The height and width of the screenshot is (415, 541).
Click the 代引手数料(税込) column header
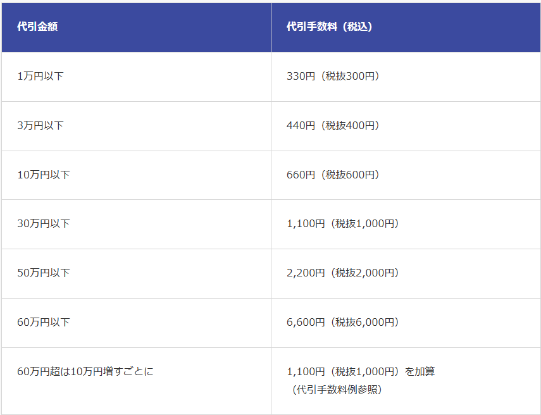coord(330,27)
